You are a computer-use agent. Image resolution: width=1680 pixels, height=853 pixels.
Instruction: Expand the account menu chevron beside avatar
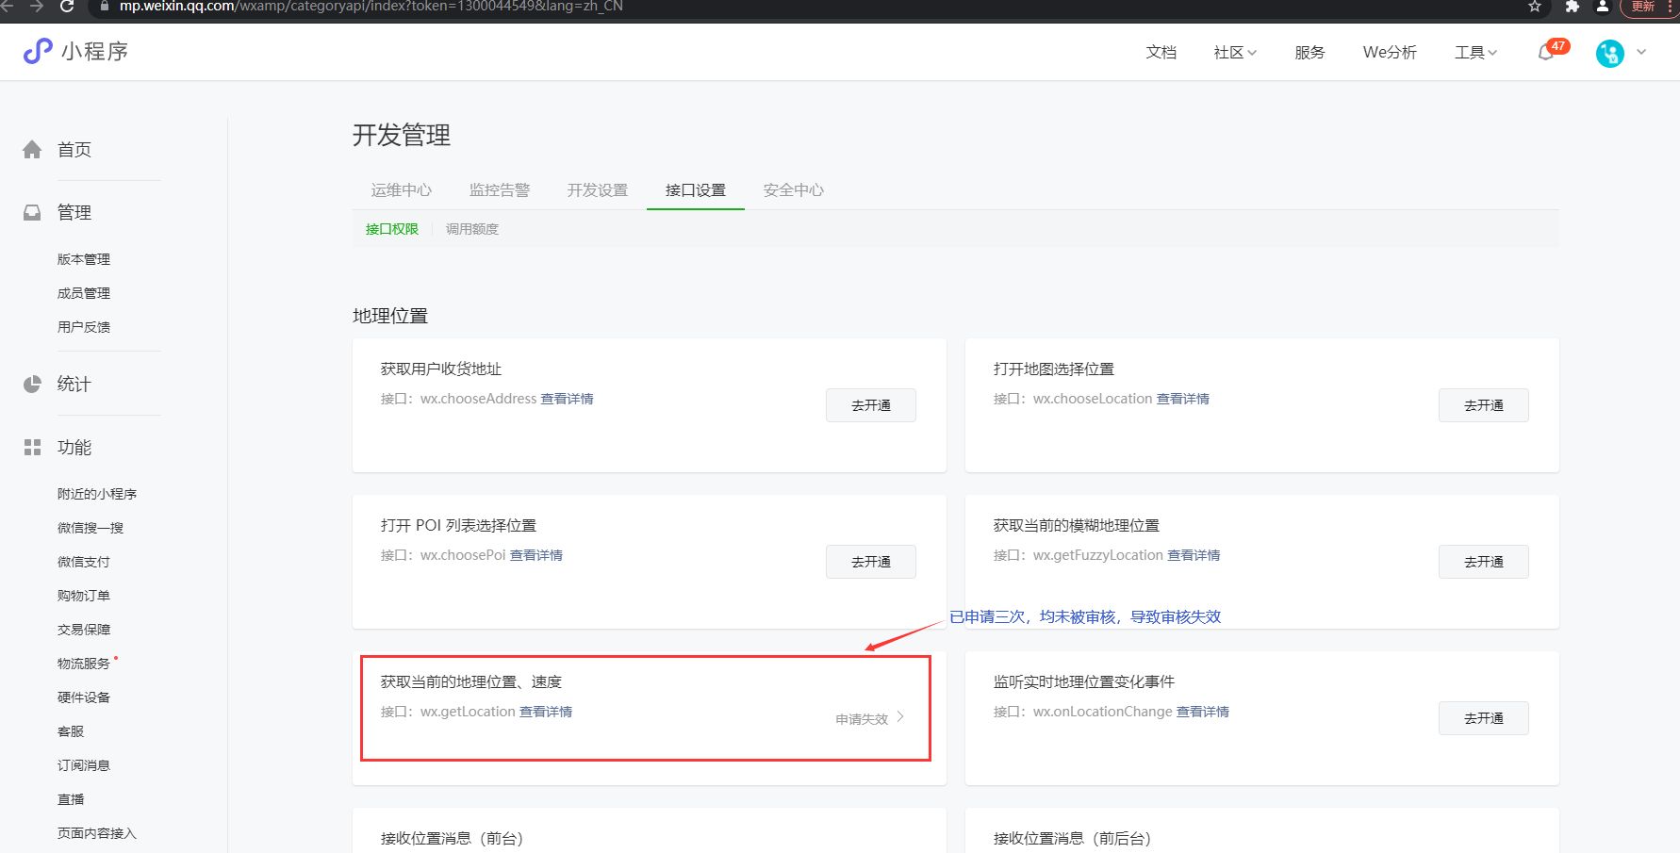pos(1641,53)
